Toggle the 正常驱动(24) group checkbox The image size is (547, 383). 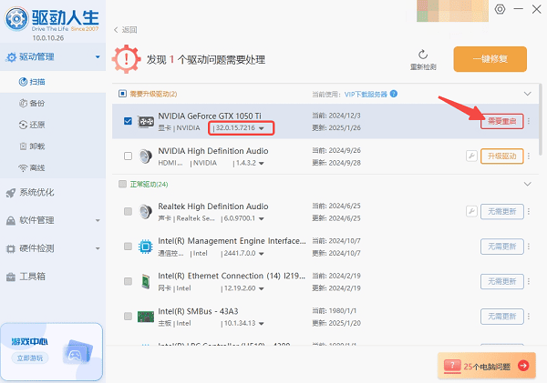click(122, 184)
